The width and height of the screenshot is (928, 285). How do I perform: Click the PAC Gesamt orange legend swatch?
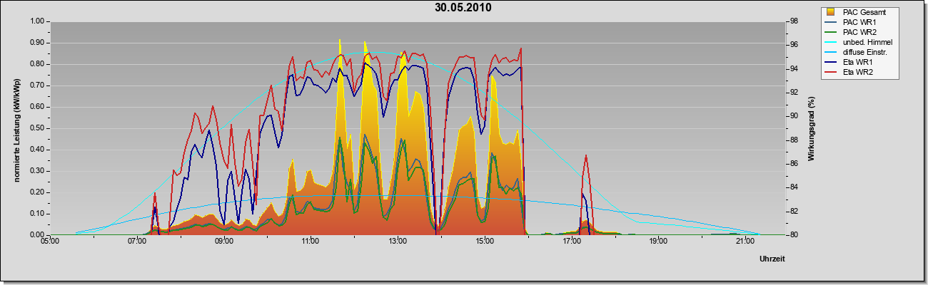click(x=831, y=12)
